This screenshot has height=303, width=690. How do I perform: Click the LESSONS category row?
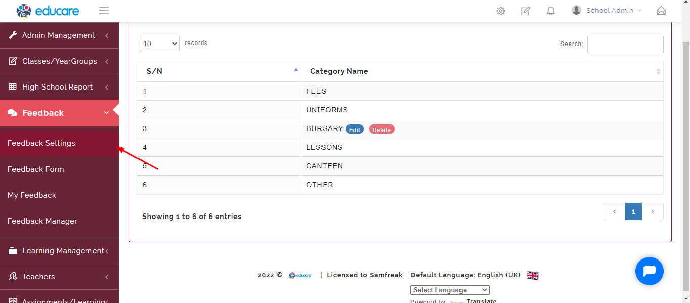[x=400, y=147]
